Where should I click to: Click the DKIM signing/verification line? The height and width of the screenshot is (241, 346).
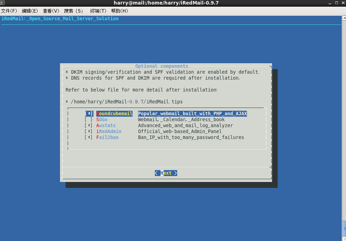pos(162,72)
